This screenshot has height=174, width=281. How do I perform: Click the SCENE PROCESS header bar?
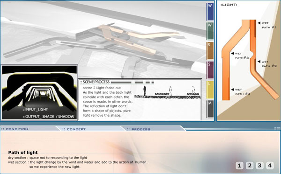117,82
